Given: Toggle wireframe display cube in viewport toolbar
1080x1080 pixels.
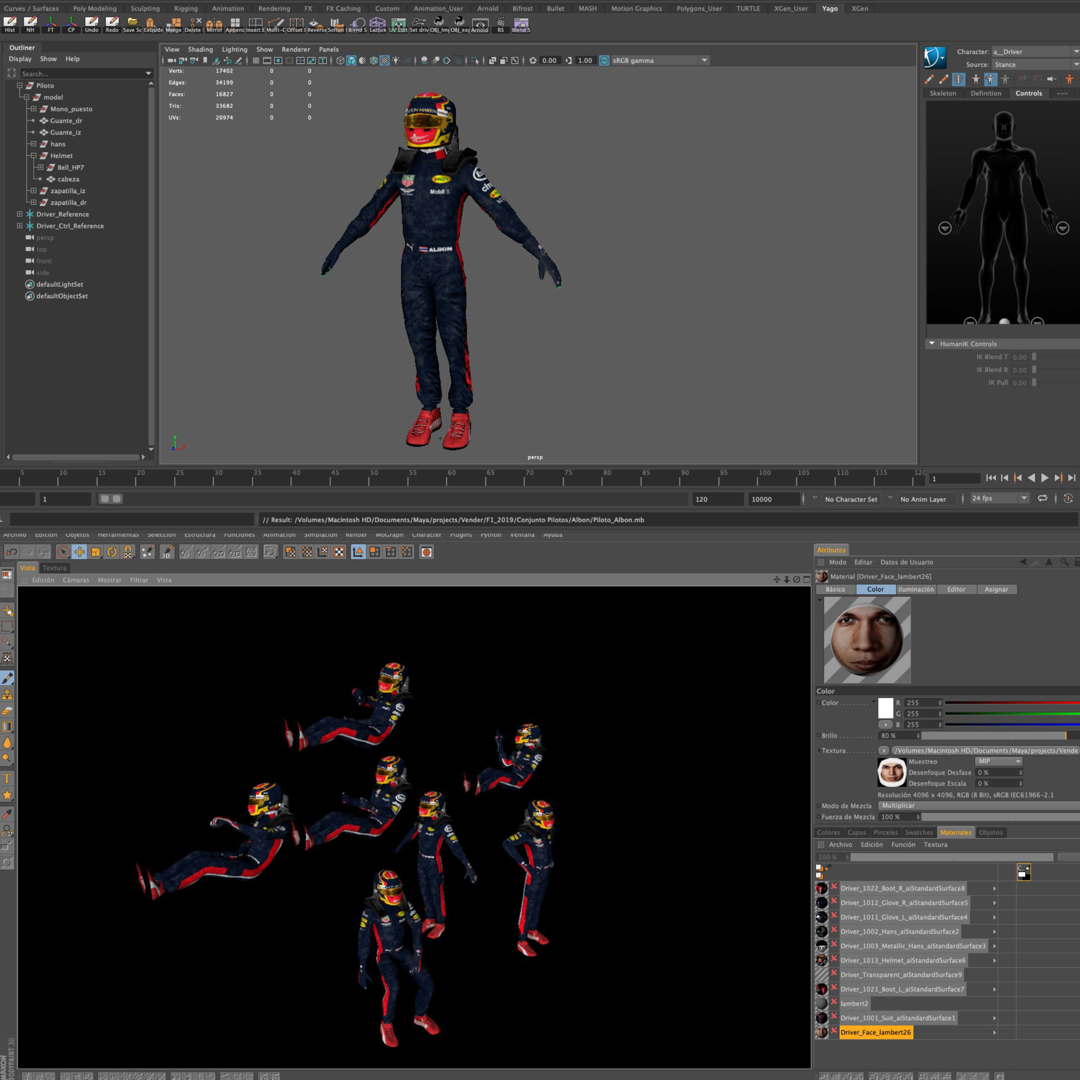Looking at the screenshot, I should [340, 60].
